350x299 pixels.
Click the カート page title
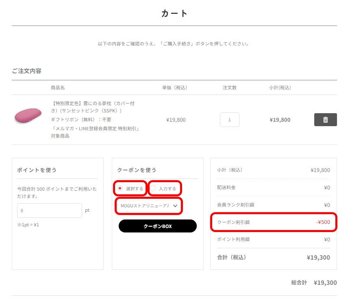tap(174, 13)
